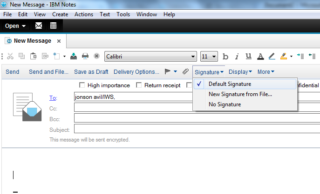Image resolution: width=320 pixels, height=194 pixels.
Task: Click Save as Draft button
Action: (x=91, y=72)
